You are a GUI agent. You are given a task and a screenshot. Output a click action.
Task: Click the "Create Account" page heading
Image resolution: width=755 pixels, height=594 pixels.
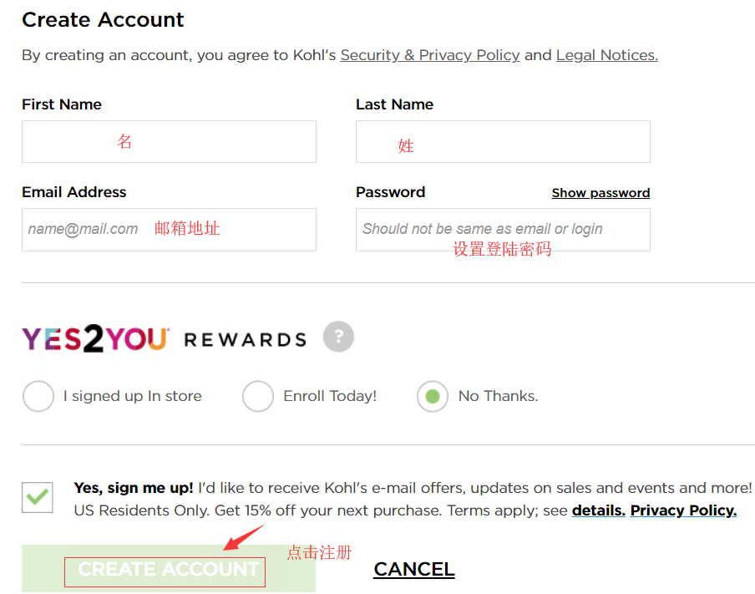click(x=103, y=20)
